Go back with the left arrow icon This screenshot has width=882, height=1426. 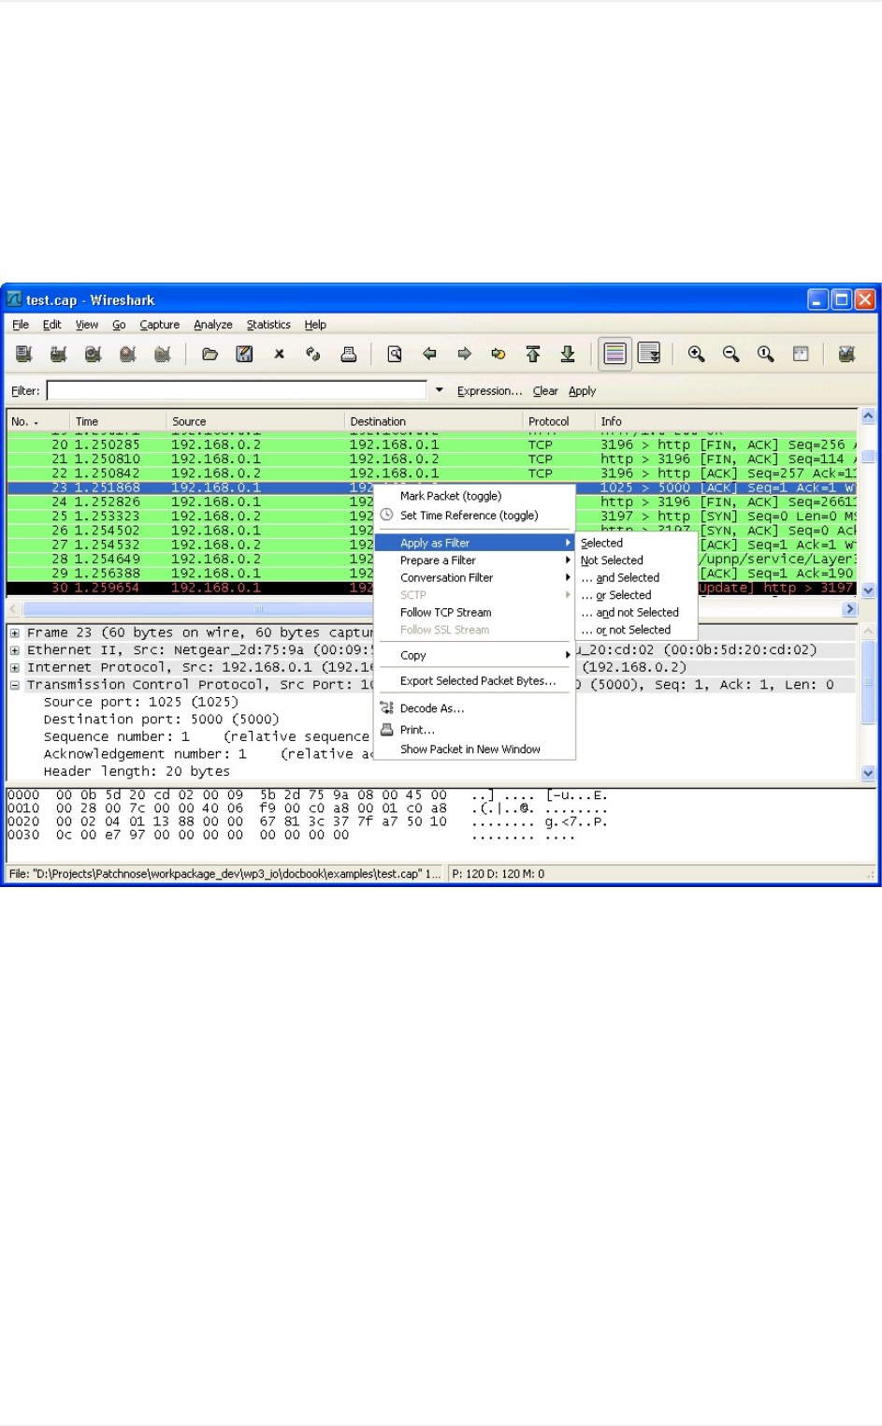coord(429,354)
